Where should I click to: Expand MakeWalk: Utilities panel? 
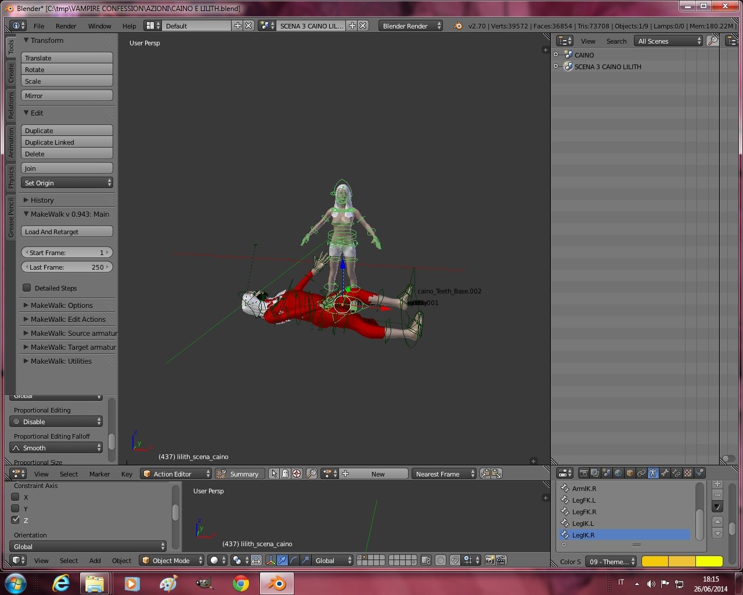(26, 361)
